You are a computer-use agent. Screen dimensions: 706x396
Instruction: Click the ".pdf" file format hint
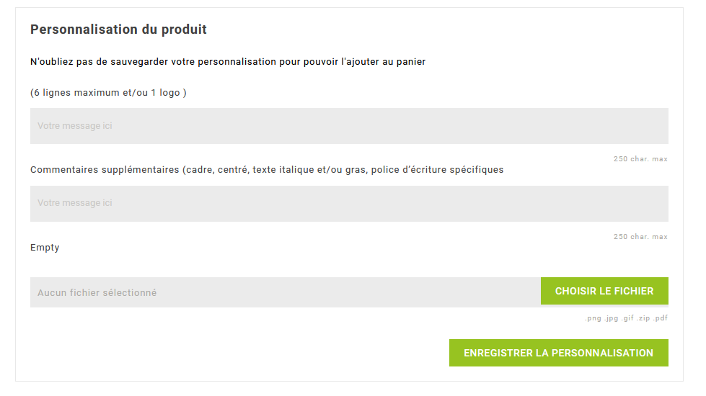pyautogui.click(x=661, y=318)
